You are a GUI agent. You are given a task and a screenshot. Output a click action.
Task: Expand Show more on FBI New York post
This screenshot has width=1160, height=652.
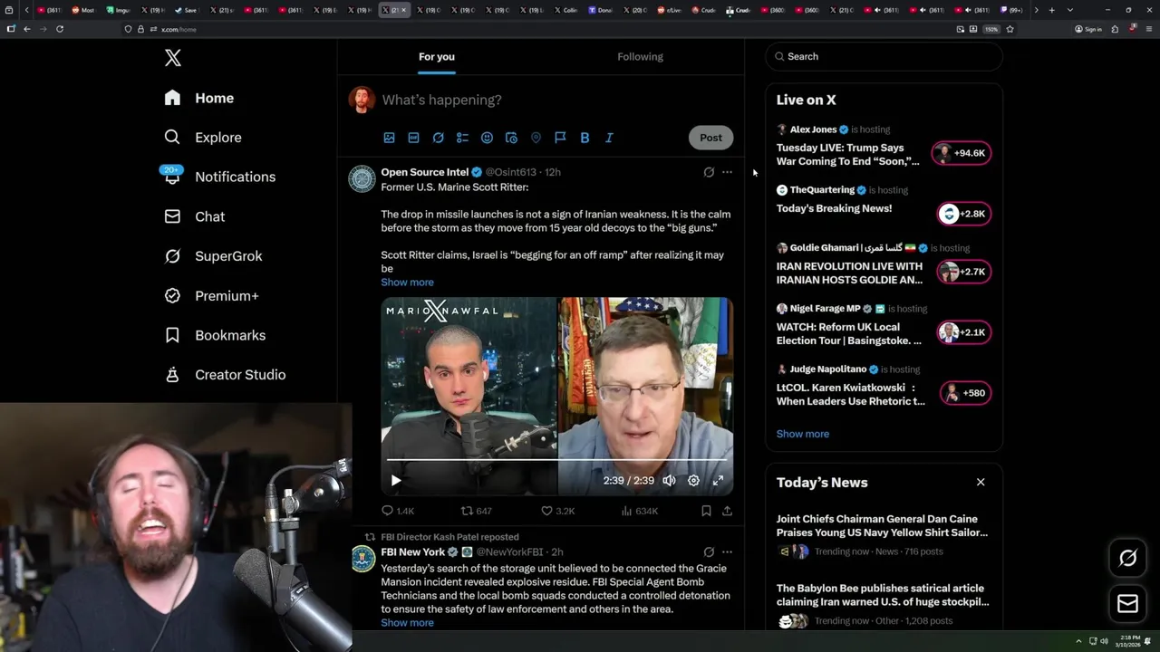pos(407,623)
